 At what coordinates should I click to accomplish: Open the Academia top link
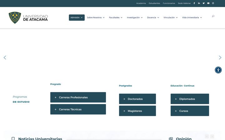(141, 3)
